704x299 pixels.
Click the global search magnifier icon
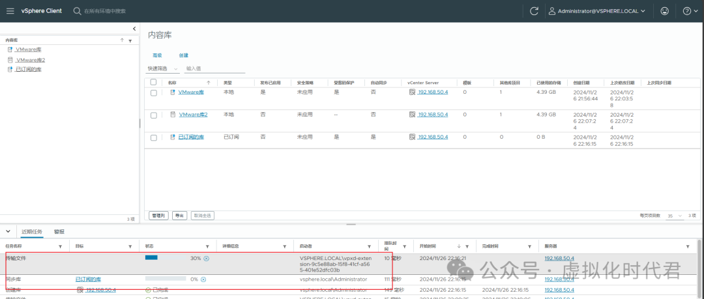pos(77,11)
